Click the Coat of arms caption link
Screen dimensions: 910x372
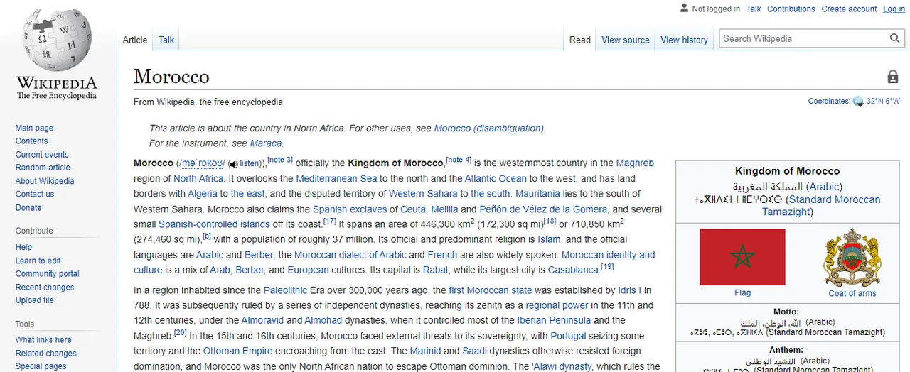click(x=852, y=293)
